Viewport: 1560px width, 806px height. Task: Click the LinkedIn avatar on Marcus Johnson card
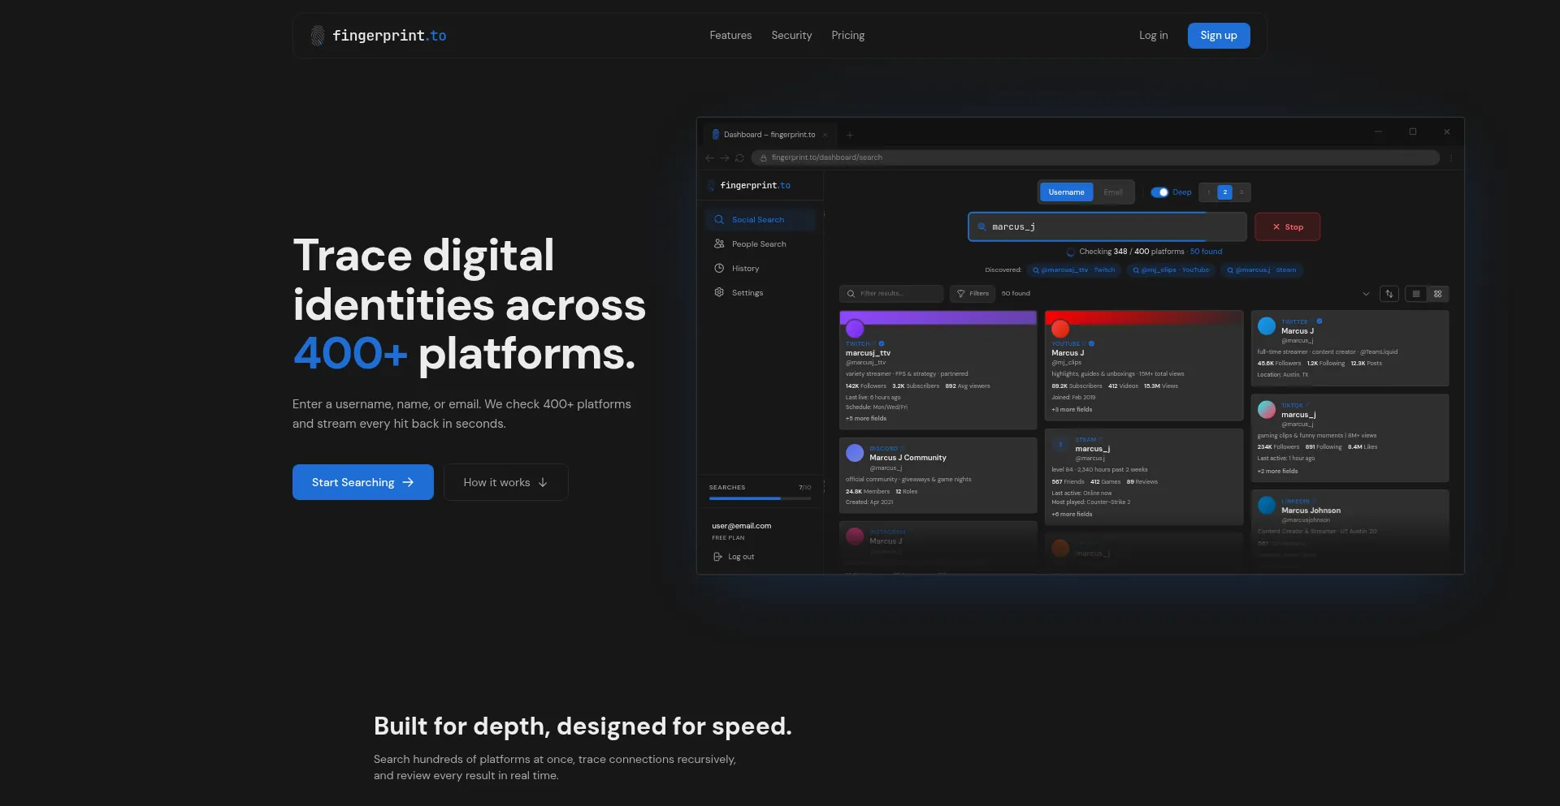pyautogui.click(x=1267, y=506)
